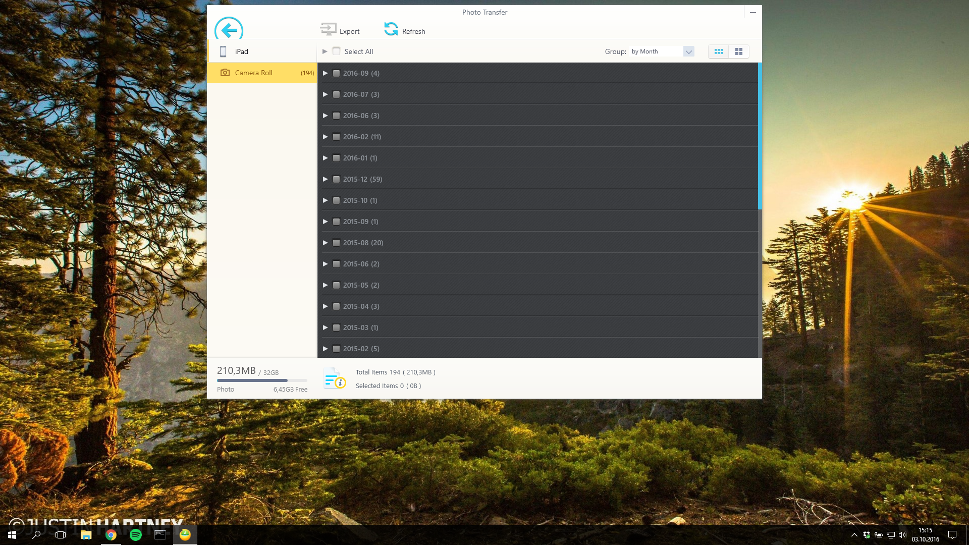The image size is (969, 545).
Task: Open the Group by Month dropdown
Action: [688, 51]
